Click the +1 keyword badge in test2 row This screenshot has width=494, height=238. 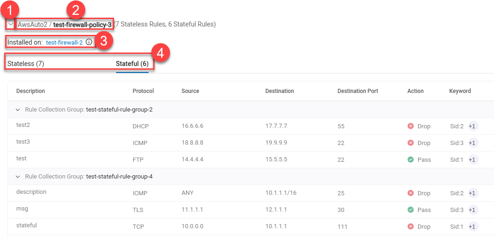coord(473,126)
